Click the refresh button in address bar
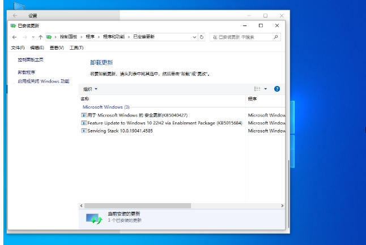 pos(202,37)
